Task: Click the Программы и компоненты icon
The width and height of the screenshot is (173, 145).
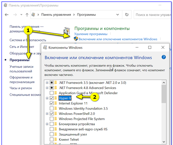Action: coord(67,31)
